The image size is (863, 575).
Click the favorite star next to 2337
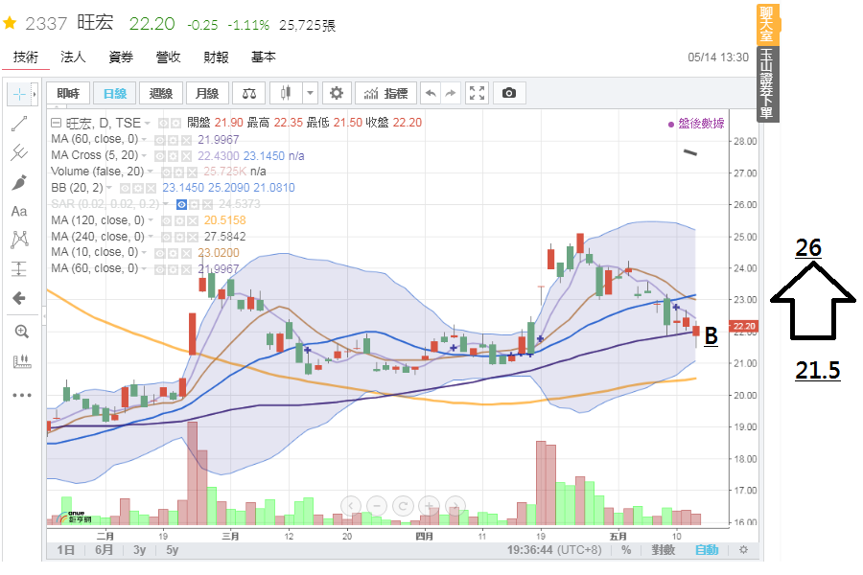(10, 23)
